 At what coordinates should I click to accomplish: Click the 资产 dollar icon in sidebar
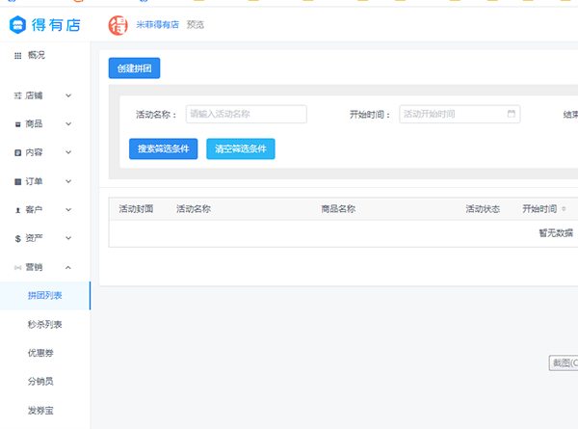(x=17, y=238)
